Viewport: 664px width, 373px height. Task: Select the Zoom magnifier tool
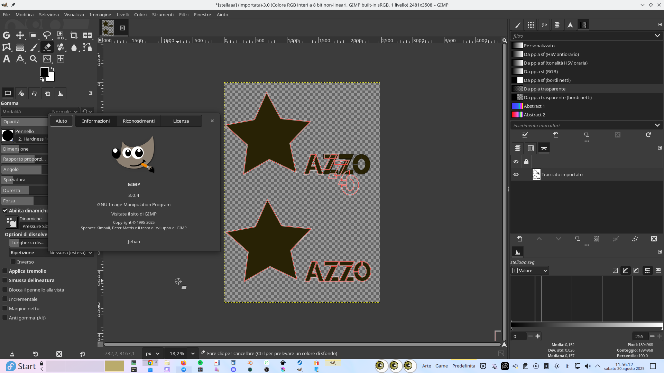tap(34, 59)
